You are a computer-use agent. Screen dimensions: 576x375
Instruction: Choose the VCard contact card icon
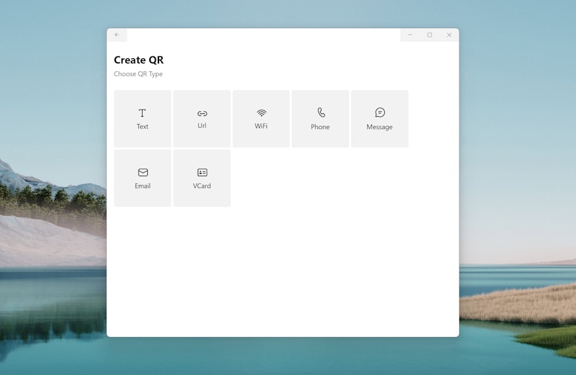(x=202, y=172)
